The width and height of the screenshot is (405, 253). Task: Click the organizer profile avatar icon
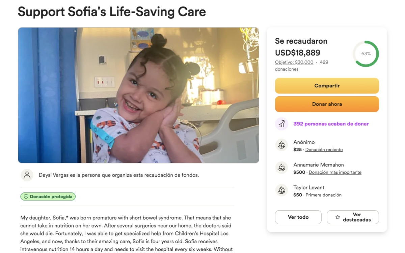coord(27,175)
